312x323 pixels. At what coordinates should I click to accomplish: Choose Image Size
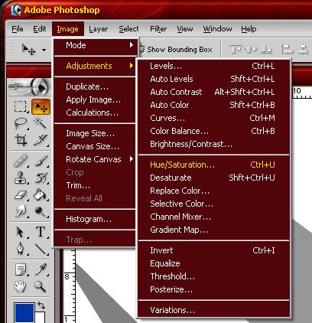click(x=95, y=133)
